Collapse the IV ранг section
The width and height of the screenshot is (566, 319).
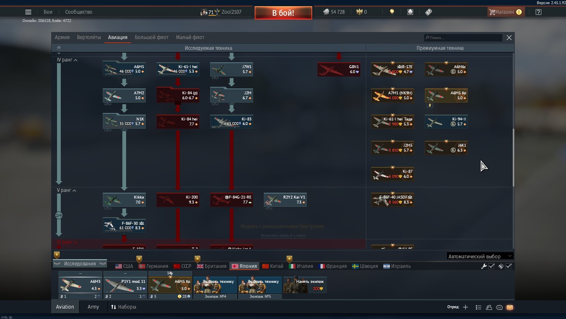click(67, 60)
